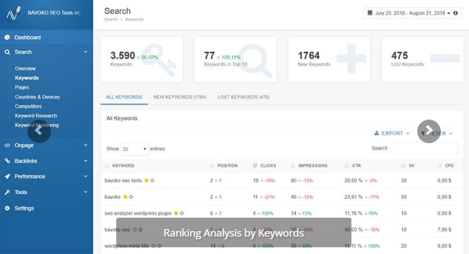469x254 pixels.
Task: Click the Backlinks chain icon
Action: (x=7, y=161)
